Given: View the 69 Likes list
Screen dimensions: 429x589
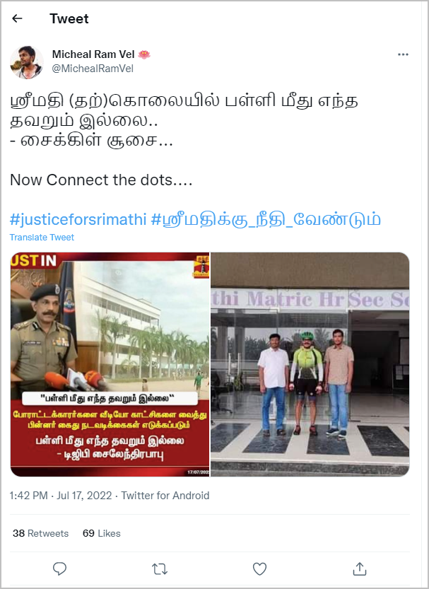Looking at the screenshot, I should (x=101, y=533).
